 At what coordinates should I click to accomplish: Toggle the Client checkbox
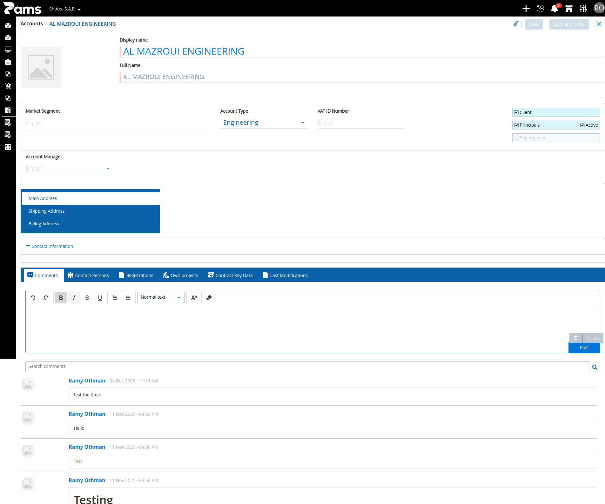(x=516, y=112)
